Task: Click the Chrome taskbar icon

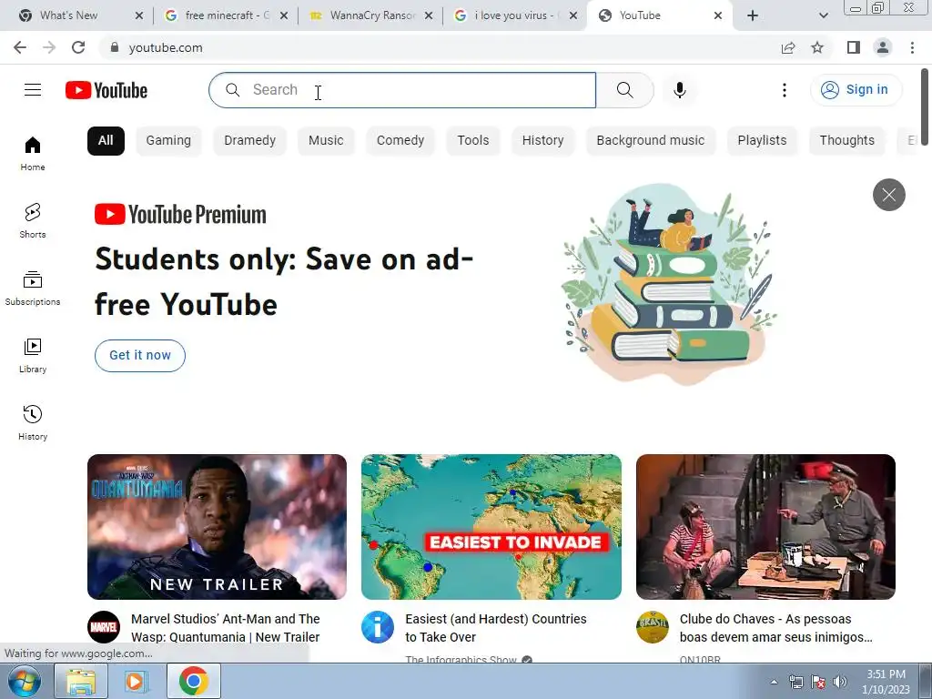Action: pyautogui.click(x=193, y=681)
